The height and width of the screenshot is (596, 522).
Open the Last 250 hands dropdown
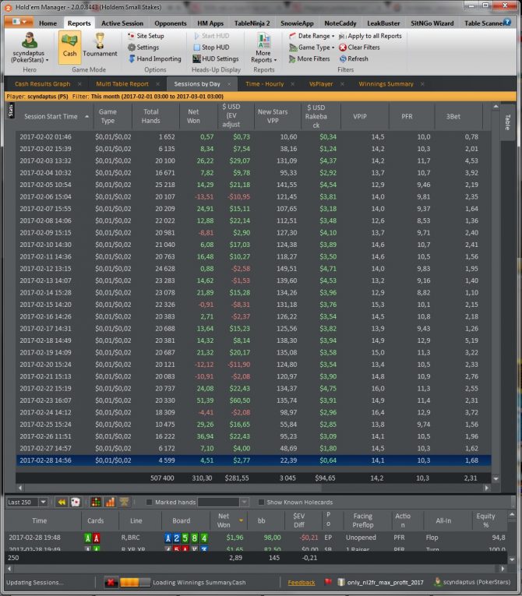43,502
